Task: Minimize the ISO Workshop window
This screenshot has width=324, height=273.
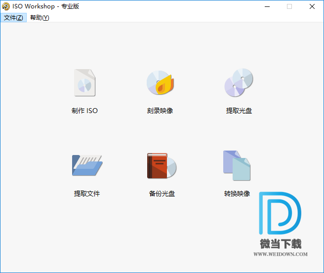Action: pos(267,6)
